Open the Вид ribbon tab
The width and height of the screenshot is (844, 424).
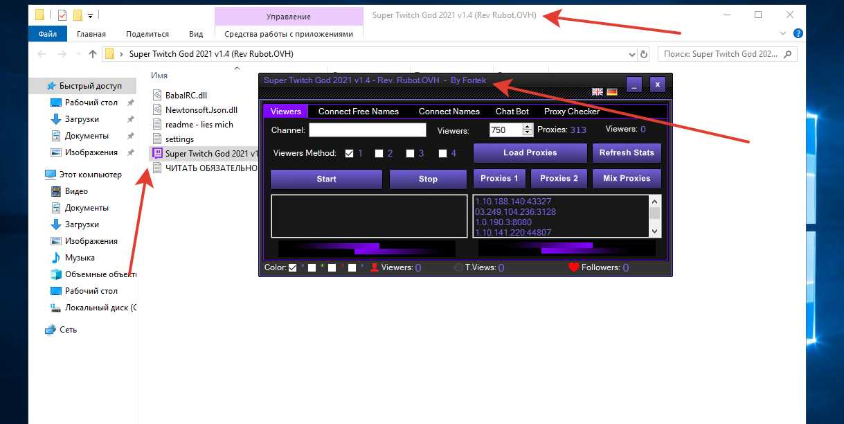[197, 33]
